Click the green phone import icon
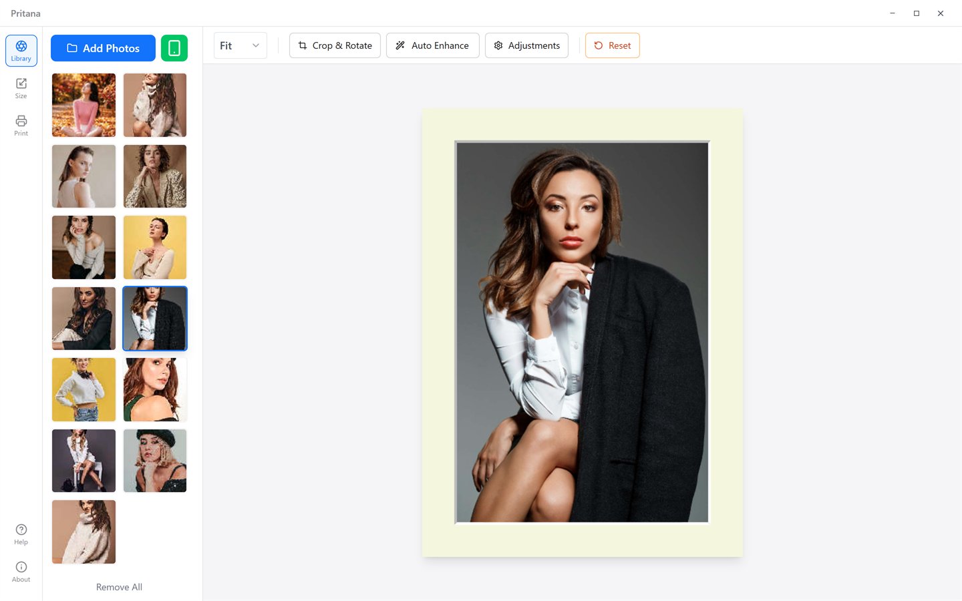 coord(174,48)
